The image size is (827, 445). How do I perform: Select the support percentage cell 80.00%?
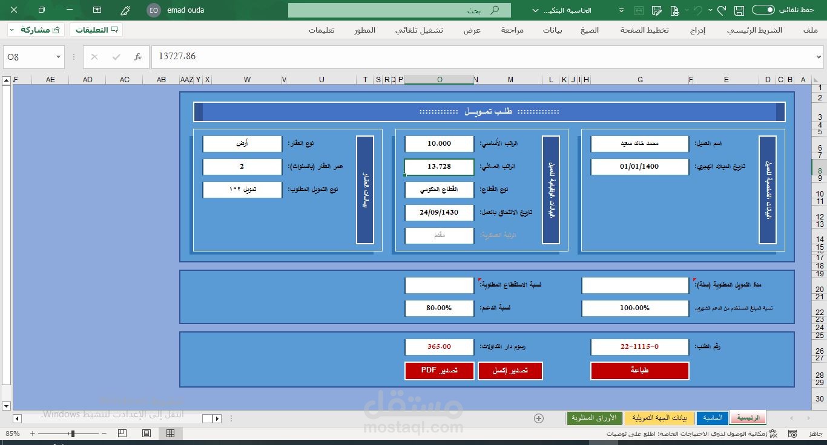[440, 308]
